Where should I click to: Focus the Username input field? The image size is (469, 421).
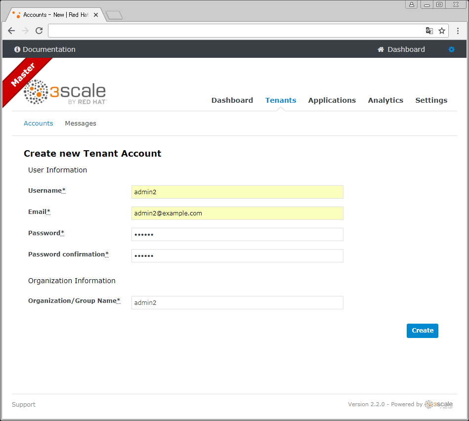click(237, 192)
